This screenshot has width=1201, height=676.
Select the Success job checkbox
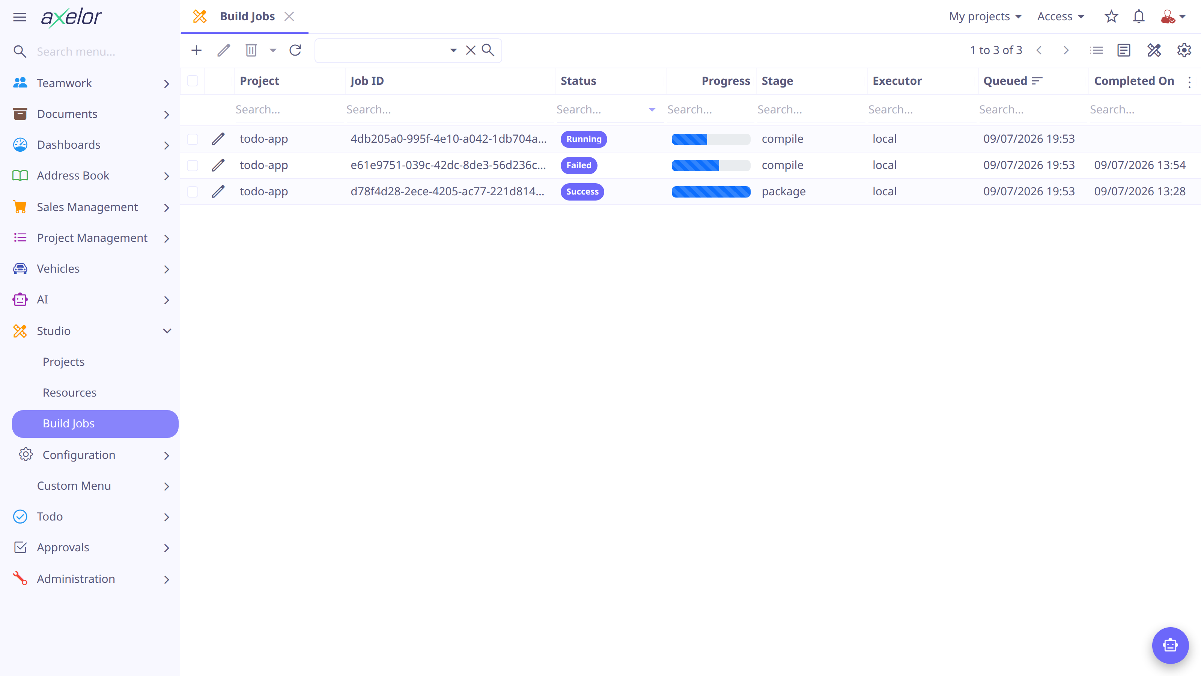tap(193, 192)
